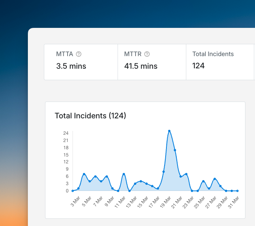Viewport: 255px width, 226px height.
Task: Click the '18' y-axis label
Action: [x=66, y=148]
